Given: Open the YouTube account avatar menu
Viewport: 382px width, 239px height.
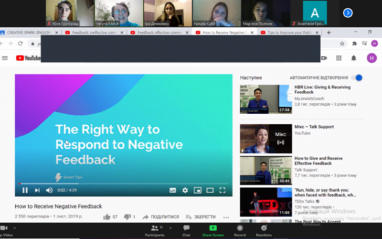Looking at the screenshot, I should pyautogui.click(x=371, y=58).
